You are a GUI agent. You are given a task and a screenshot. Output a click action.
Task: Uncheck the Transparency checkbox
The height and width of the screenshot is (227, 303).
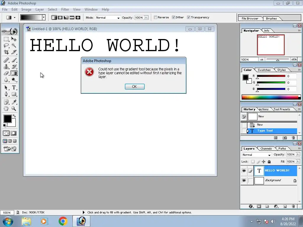pyautogui.click(x=188, y=17)
